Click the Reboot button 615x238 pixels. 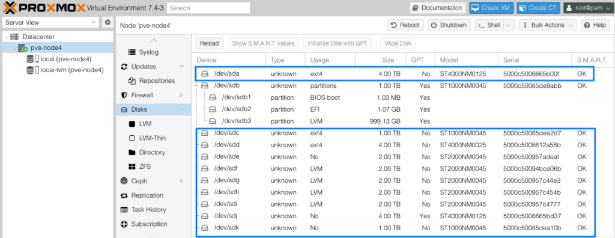click(x=406, y=25)
